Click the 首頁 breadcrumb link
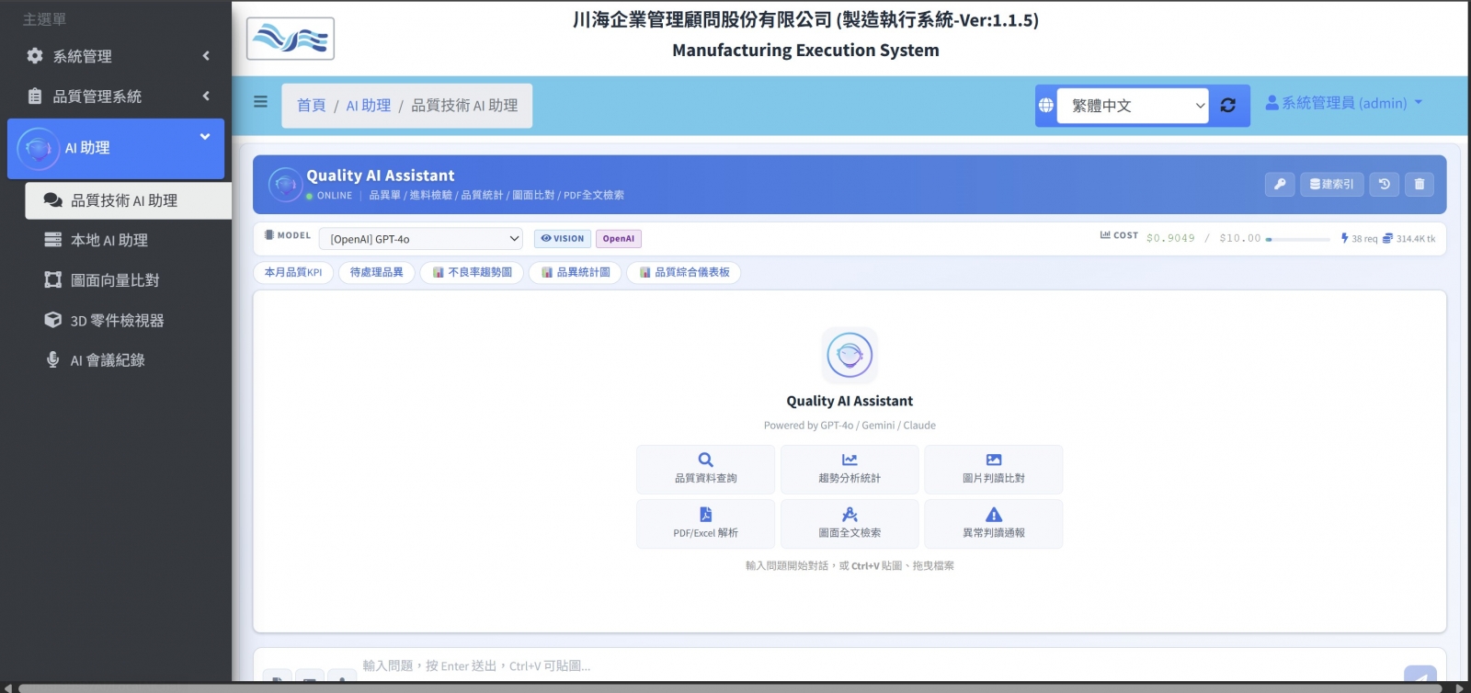Screen dimensions: 1471x693 [311, 106]
